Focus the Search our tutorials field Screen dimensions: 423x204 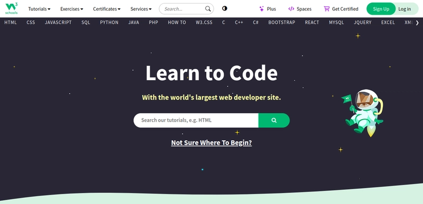coord(196,120)
